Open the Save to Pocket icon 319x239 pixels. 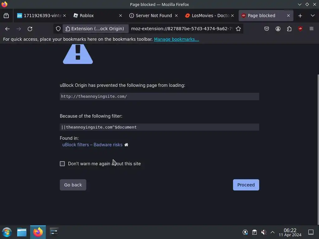[x=267, y=29]
